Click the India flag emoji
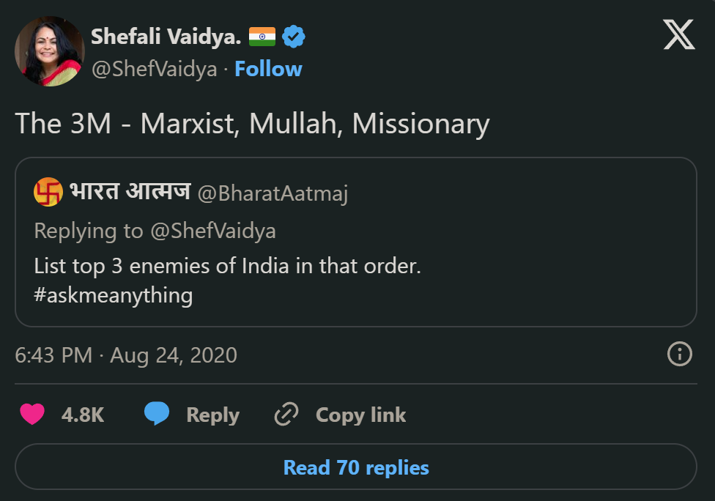Viewport: 715px width, 501px height. click(x=262, y=36)
